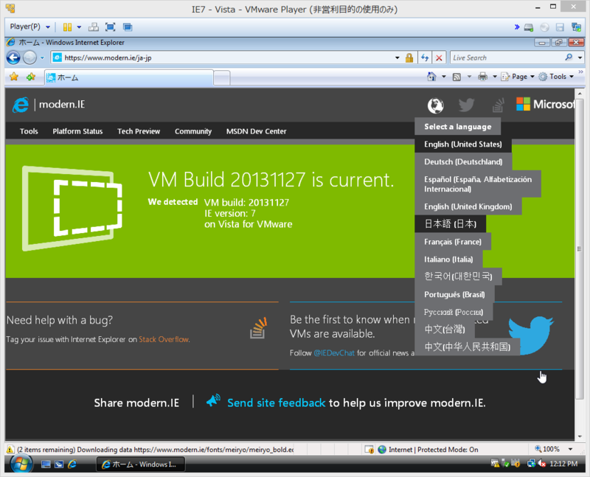Click the IE Home page icon

431,77
